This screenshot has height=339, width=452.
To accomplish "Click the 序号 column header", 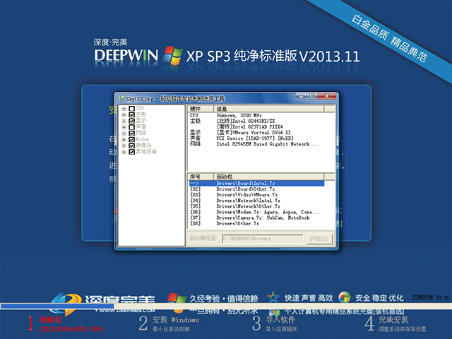I will (x=201, y=177).
